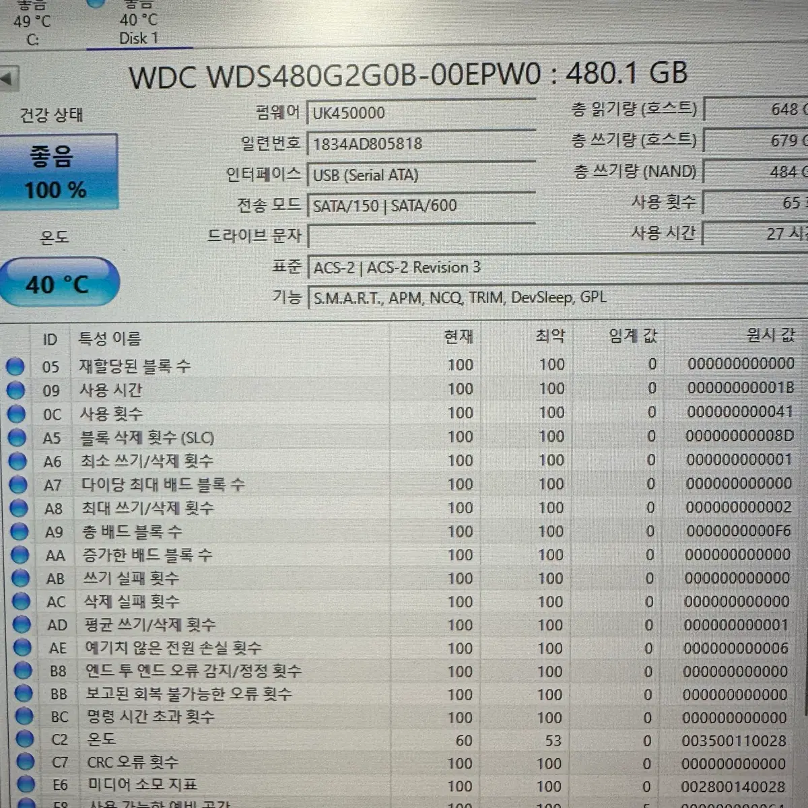The width and height of the screenshot is (808, 808).
Task: Click raw value 00000000001B in 사용 시간 row
Action: point(741,387)
